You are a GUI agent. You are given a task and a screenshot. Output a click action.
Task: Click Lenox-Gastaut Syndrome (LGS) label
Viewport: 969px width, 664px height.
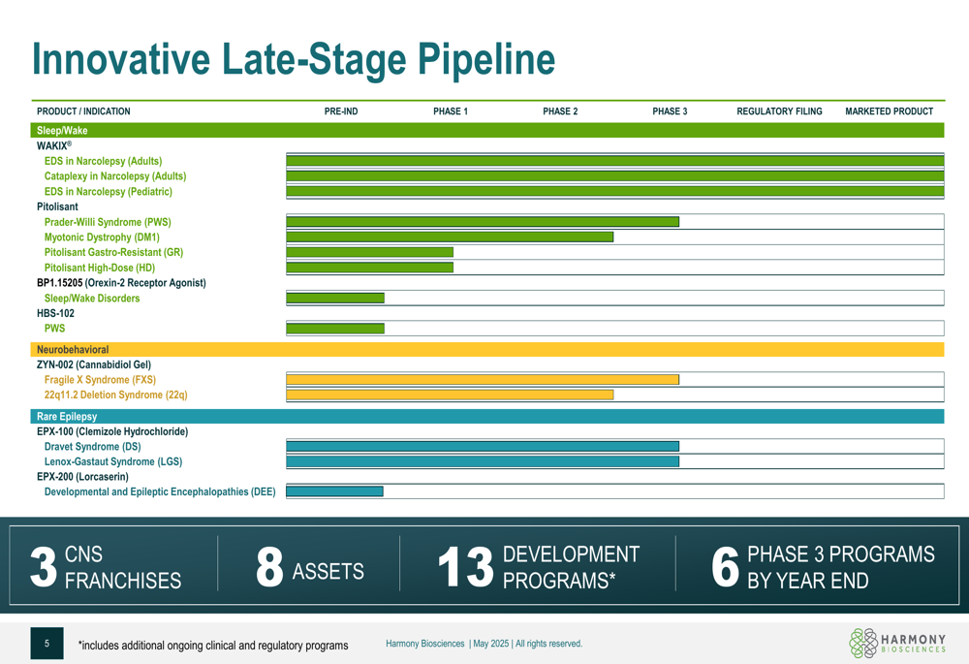(113, 461)
